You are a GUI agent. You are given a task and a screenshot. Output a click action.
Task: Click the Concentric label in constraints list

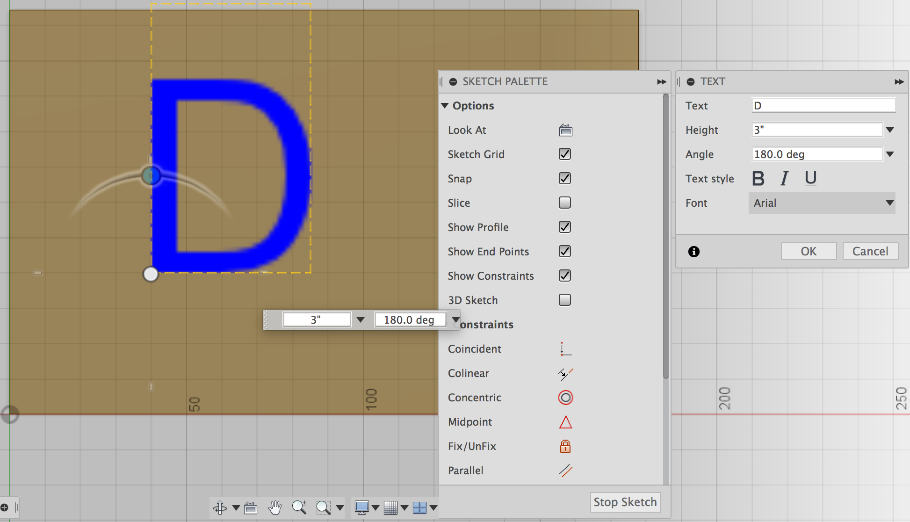pos(475,398)
